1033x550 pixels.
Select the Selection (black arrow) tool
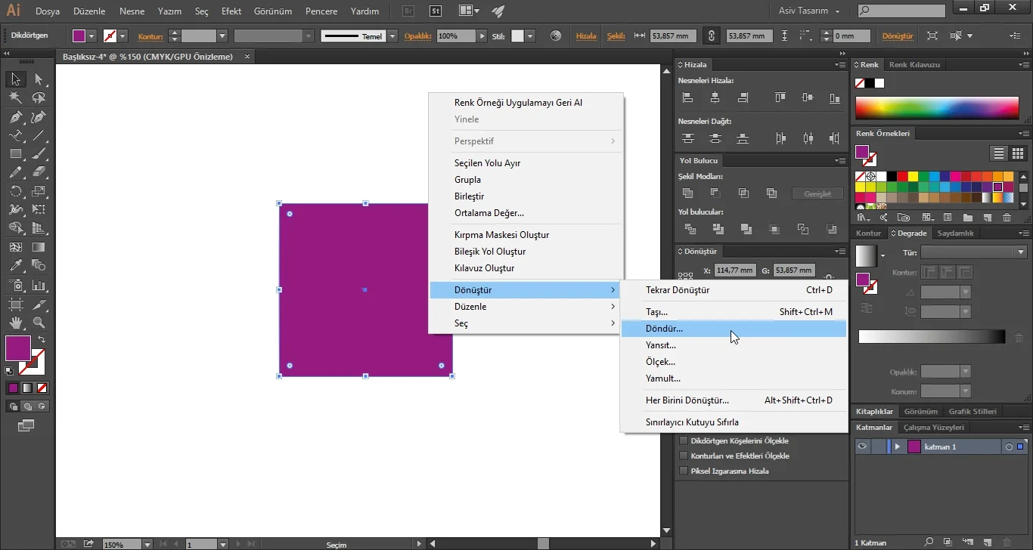tap(15, 79)
